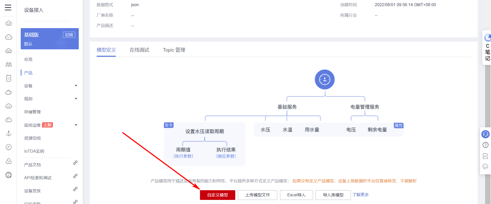Switch to the 在线调试 tab

[x=139, y=50]
